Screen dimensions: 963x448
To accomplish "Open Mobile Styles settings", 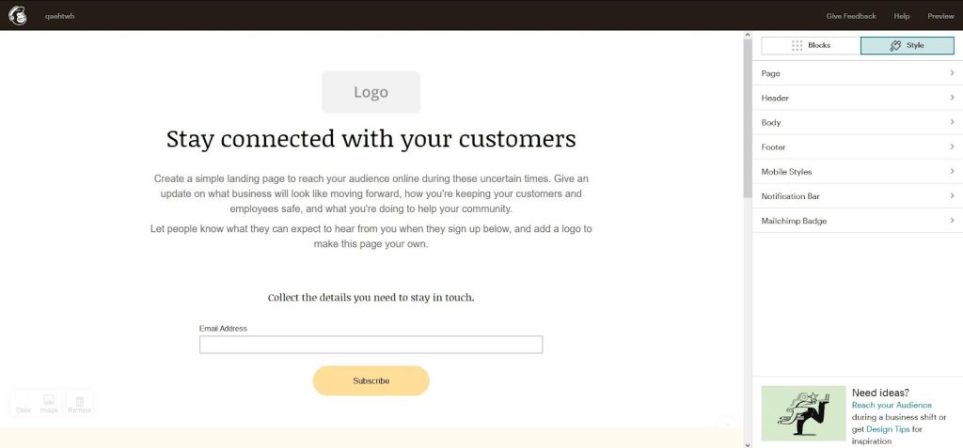I will 858,171.
